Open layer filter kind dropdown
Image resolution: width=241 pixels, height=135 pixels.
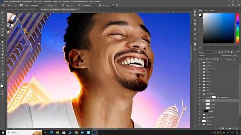pos(206,52)
